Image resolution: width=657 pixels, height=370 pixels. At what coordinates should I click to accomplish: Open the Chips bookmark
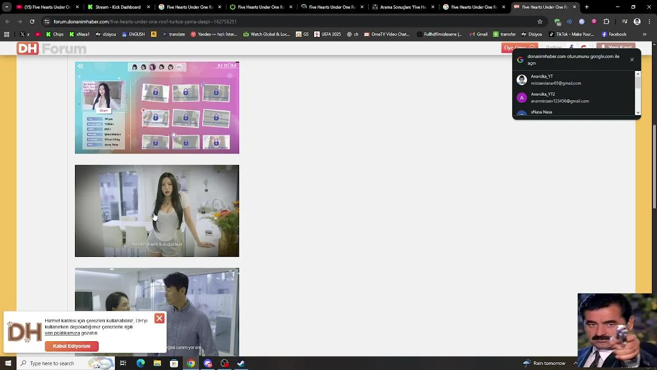[x=54, y=34]
